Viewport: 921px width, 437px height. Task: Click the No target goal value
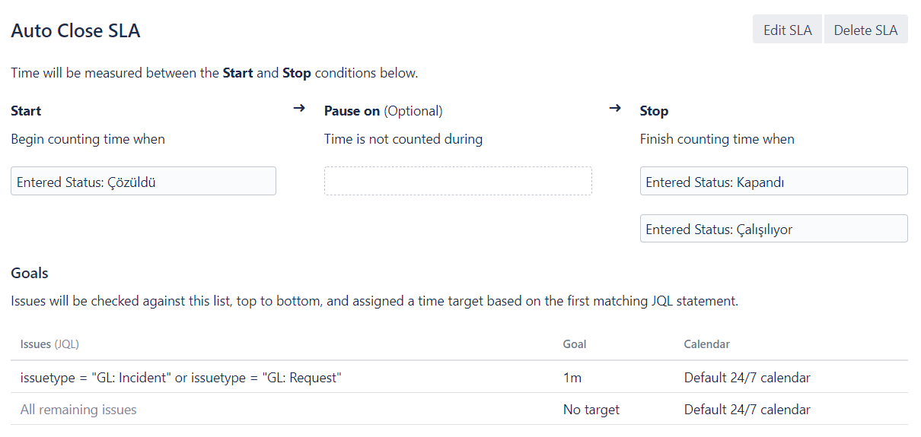[591, 410]
